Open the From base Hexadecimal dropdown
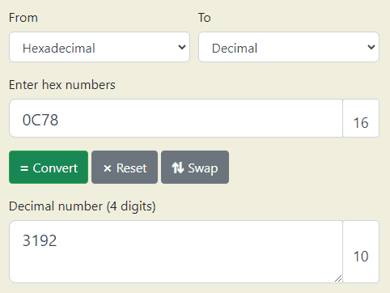The height and width of the screenshot is (293, 390). (100, 47)
